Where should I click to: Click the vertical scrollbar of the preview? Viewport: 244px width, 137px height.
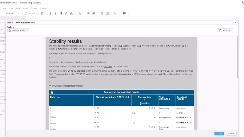point(237,57)
